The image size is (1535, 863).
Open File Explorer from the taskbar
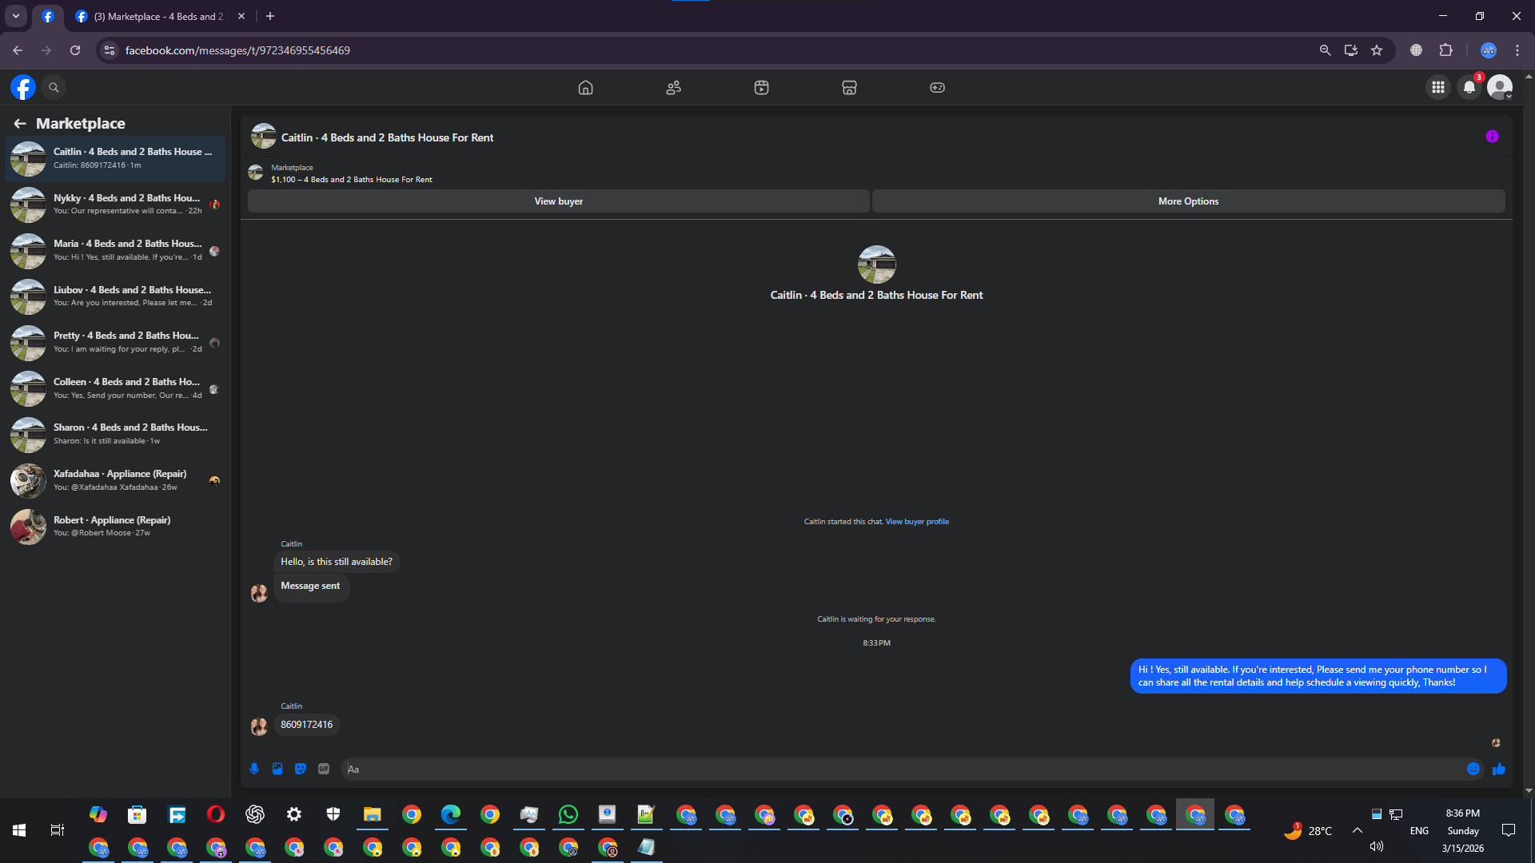(x=373, y=814)
